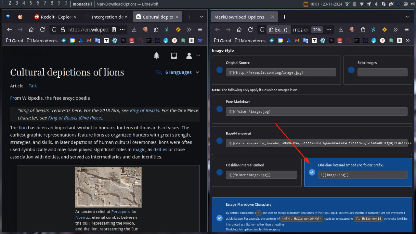Open WordPress bookmark in right window
The width and height of the screenshot is (416, 234).
322,41
